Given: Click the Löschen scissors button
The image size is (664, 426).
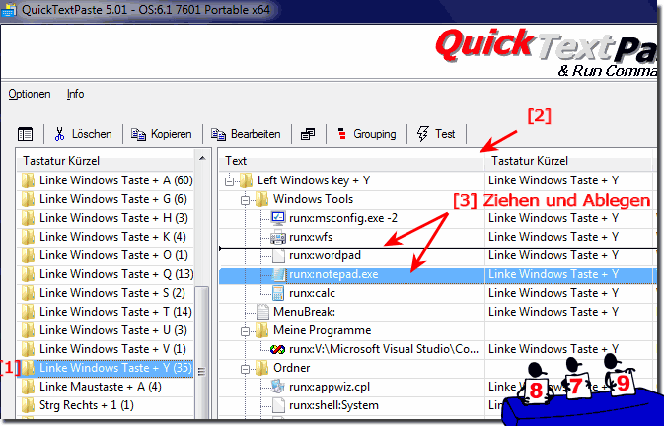Looking at the screenshot, I should (x=83, y=134).
